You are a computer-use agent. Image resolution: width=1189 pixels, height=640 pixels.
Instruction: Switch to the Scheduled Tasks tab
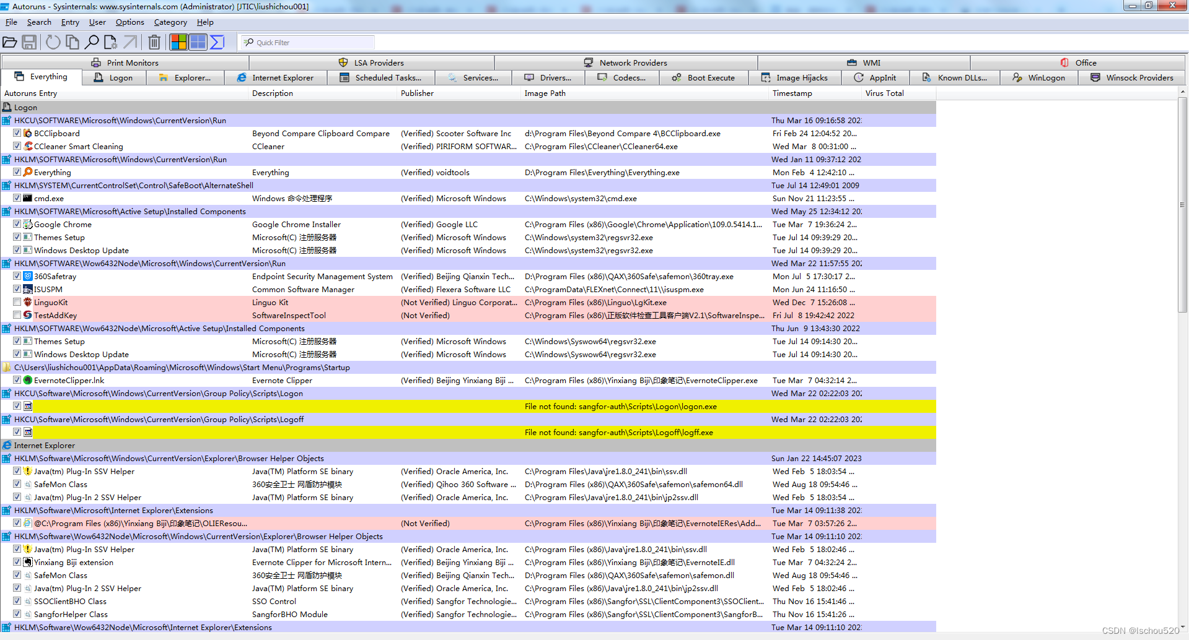tap(380, 77)
